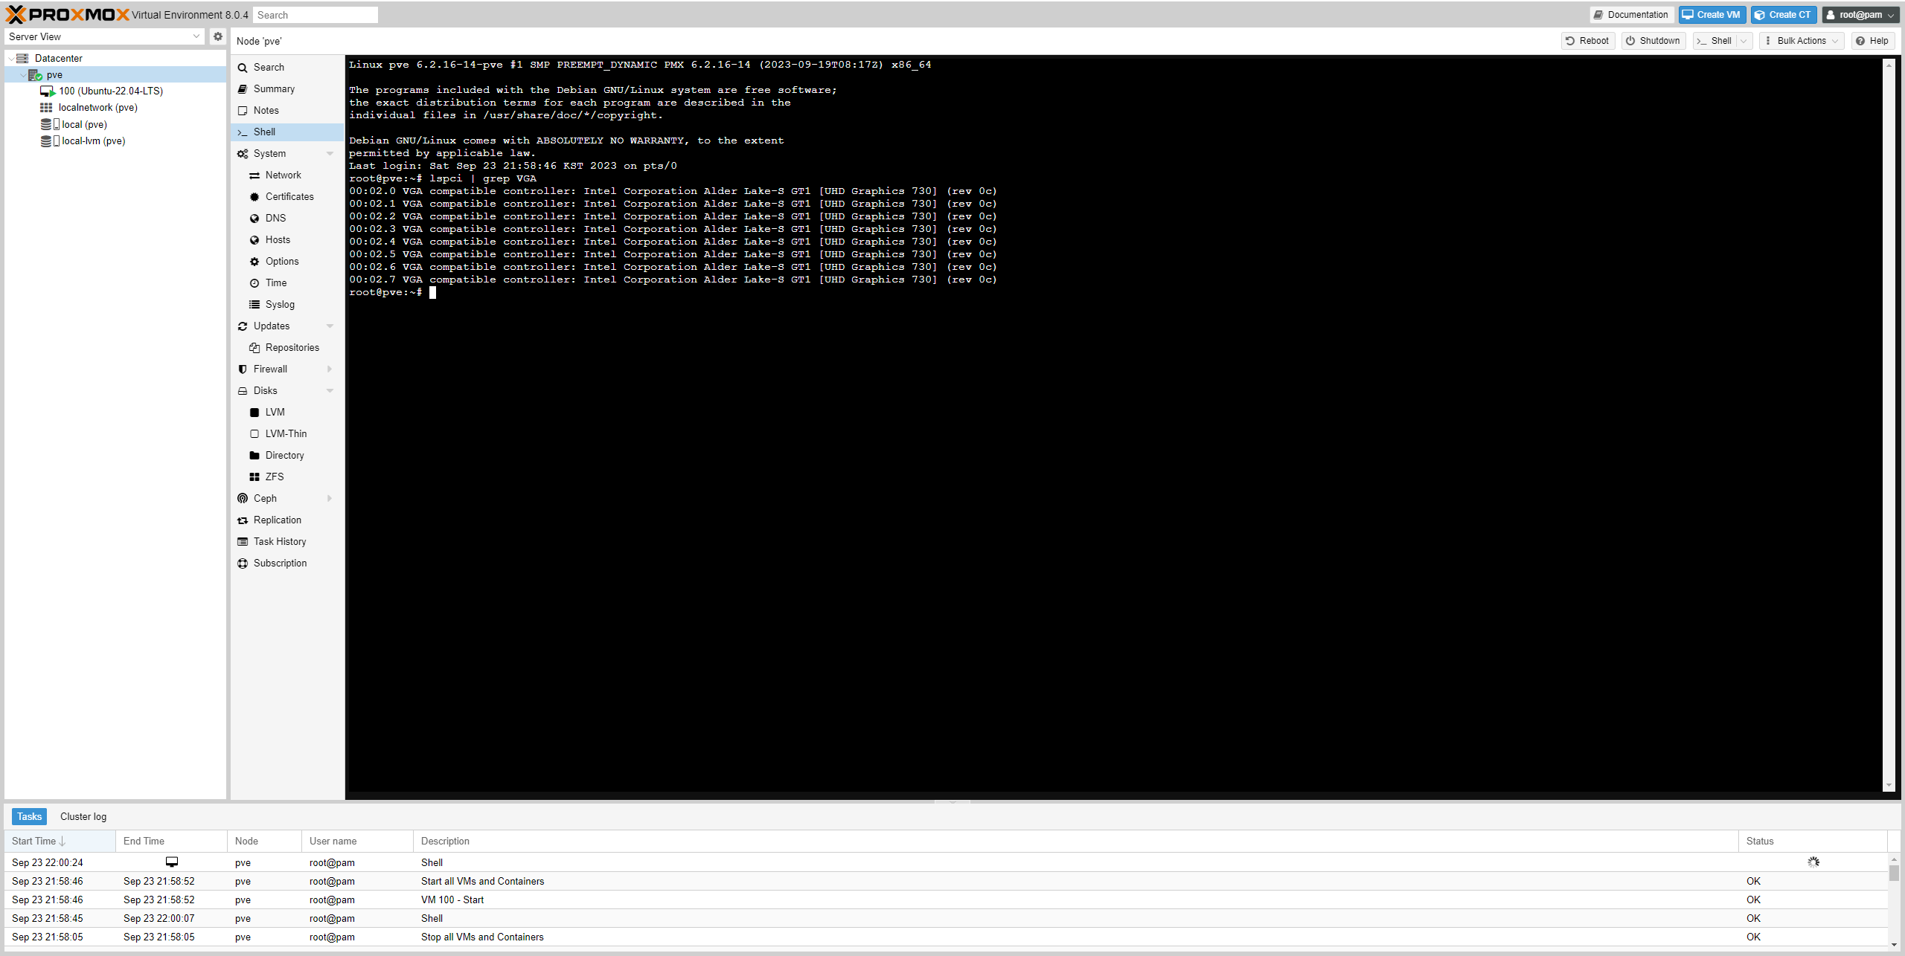
Task: Open the Replication panel
Action: coord(278,520)
